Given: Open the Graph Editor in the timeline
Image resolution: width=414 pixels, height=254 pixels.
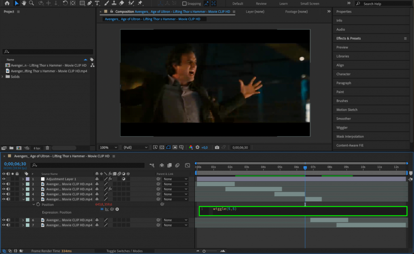Looking at the screenshot, I should click(187, 165).
